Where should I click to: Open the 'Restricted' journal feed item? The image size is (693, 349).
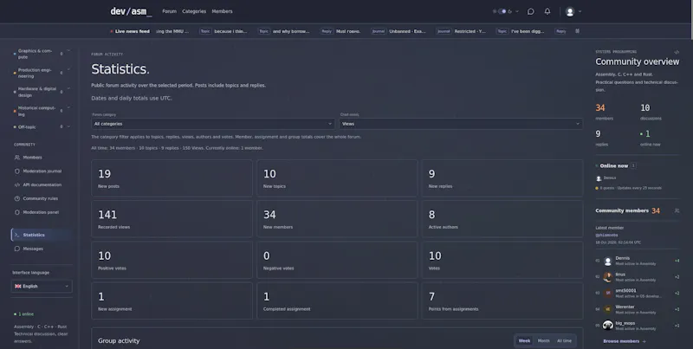pyautogui.click(x=470, y=31)
